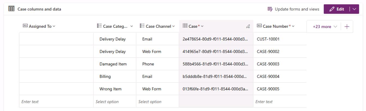This screenshot has height=111, width=366.
Task: Select the cell starting with 588b4566-81d9
Action: pyautogui.click(x=216, y=64)
